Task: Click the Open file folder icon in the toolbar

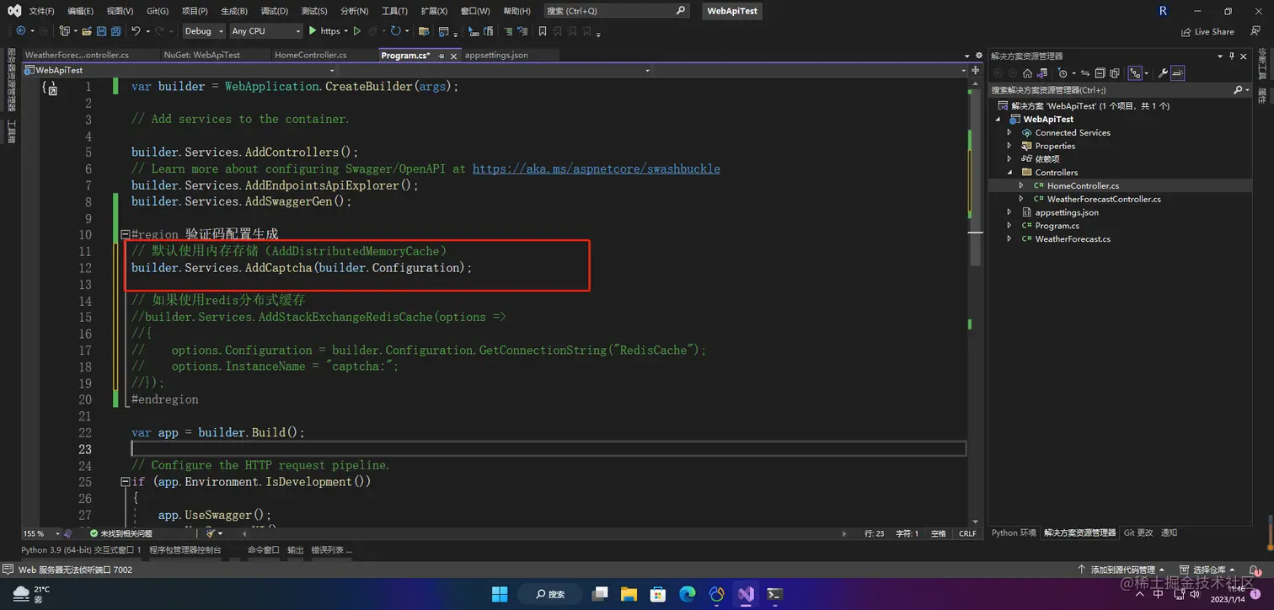Action: (x=87, y=31)
